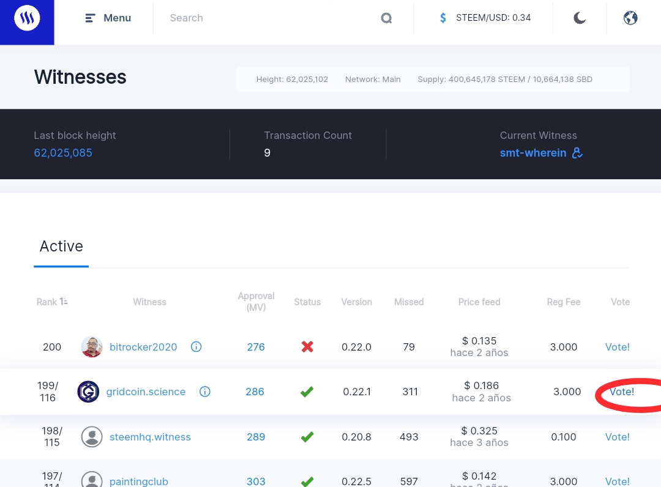Open approval value 276

(256, 347)
